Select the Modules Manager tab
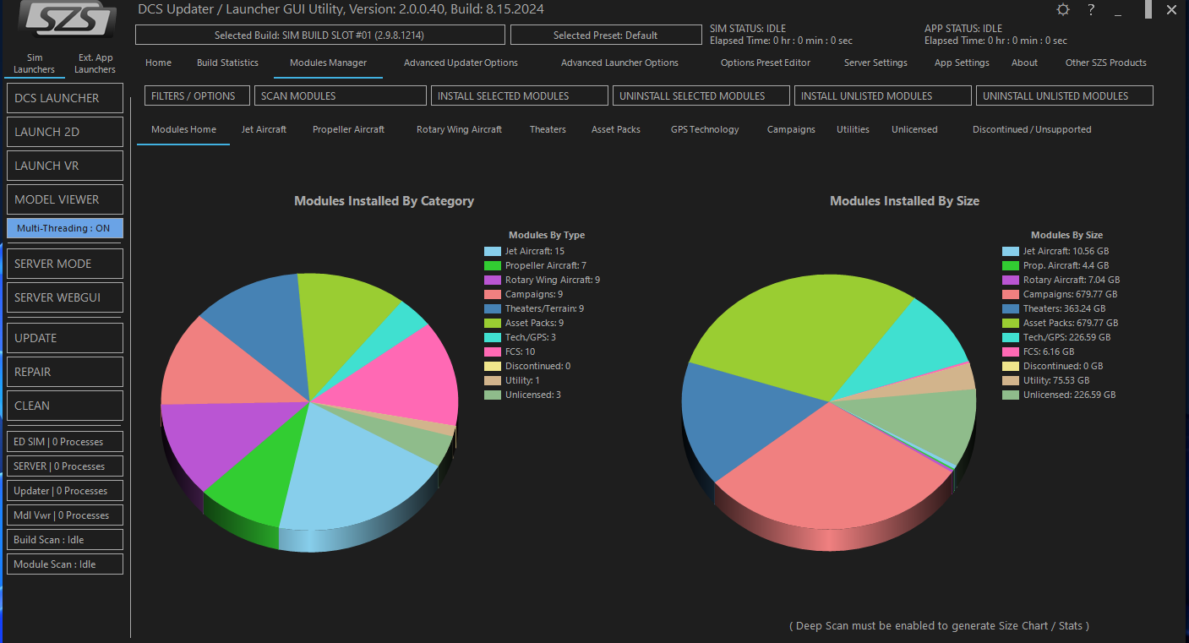1189x643 pixels. click(328, 63)
